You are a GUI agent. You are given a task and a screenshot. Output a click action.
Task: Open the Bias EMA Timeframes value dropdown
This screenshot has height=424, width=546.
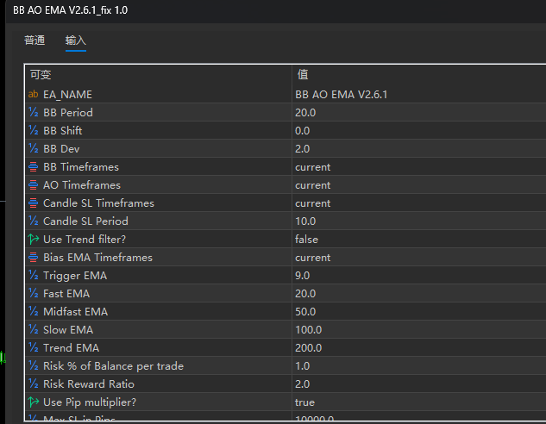[x=312, y=257]
